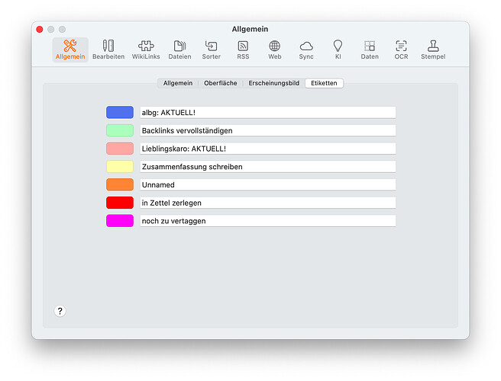Click the Sorter toolbar icon
This screenshot has width=501, height=381.
(x=211, y=50)
